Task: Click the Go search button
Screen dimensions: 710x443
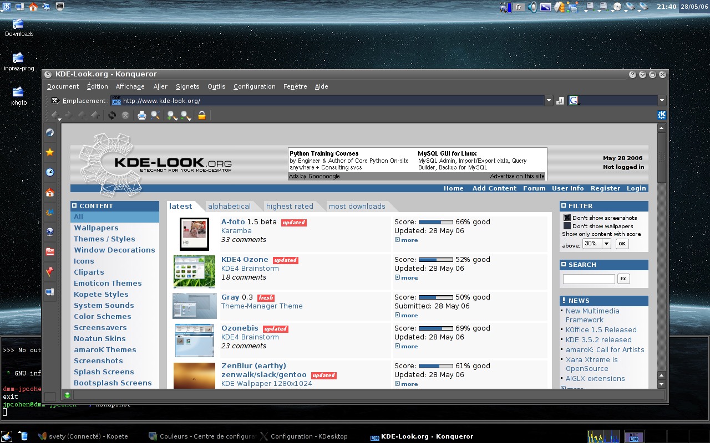Action: click(x=623, y=279)
